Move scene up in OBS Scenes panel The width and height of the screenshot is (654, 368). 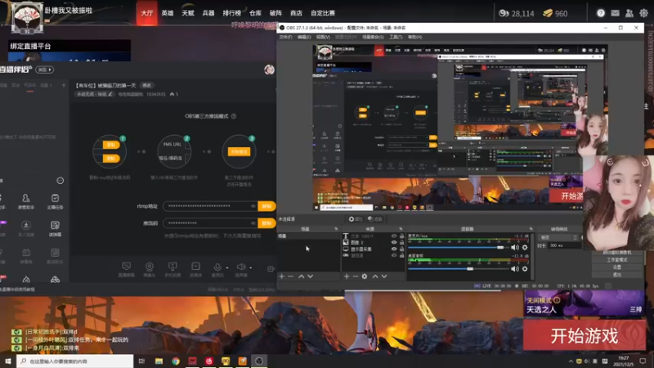pyautogui.click(x=301, y=276)
